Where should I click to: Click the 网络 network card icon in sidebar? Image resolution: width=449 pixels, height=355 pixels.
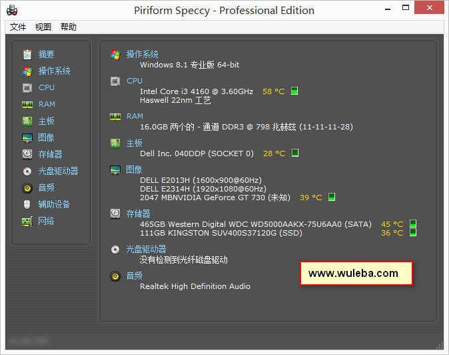tap(27, 222)
